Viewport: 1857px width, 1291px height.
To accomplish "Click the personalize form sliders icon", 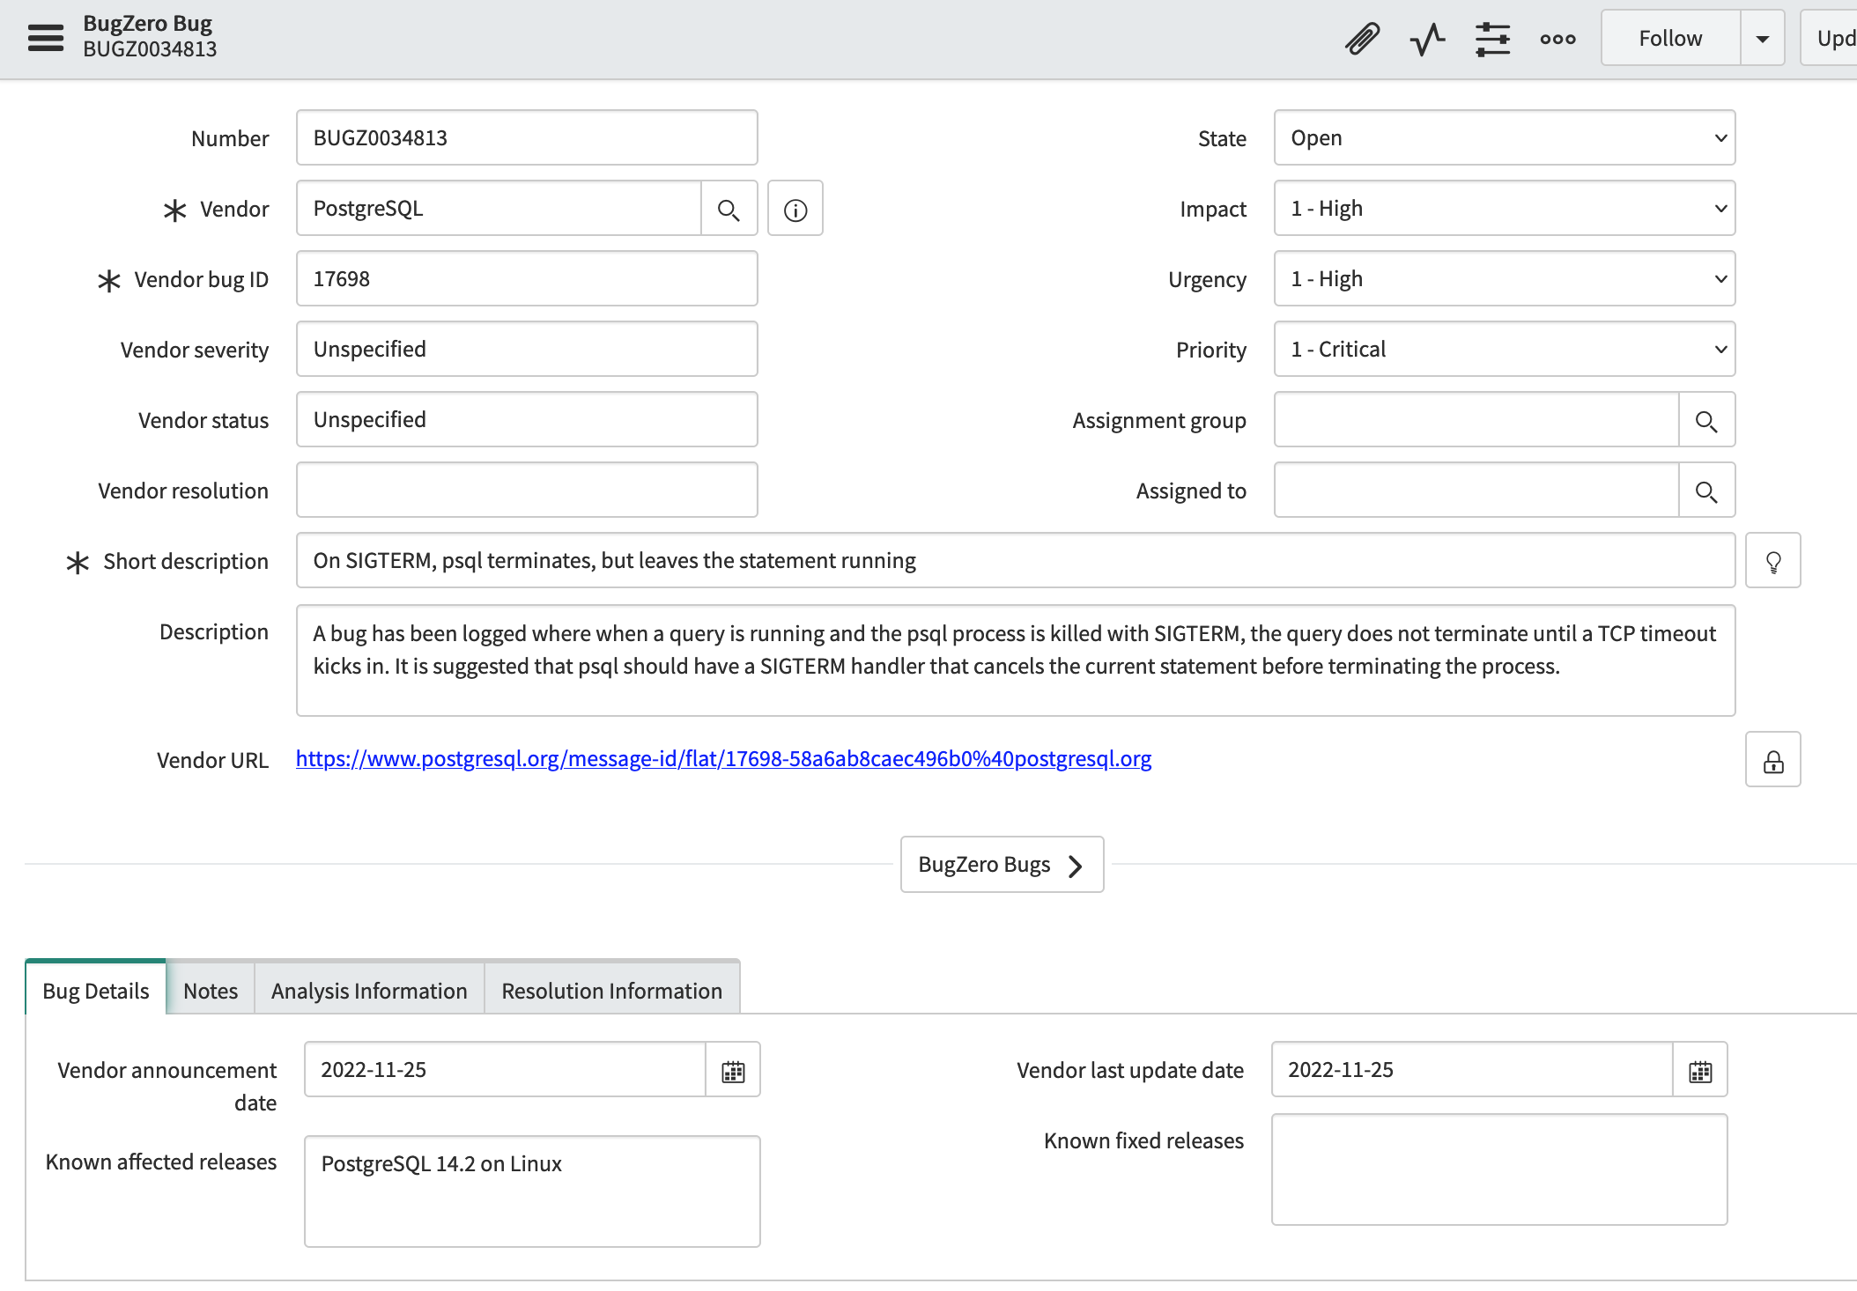I will point(1492,39).
